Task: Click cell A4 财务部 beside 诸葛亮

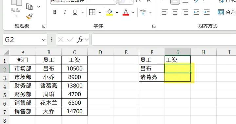Action: coord(23,86)
